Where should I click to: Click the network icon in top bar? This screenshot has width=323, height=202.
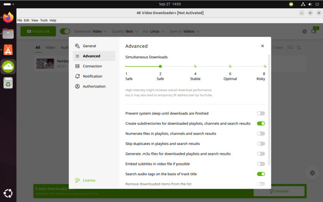[x=303, y=4]
